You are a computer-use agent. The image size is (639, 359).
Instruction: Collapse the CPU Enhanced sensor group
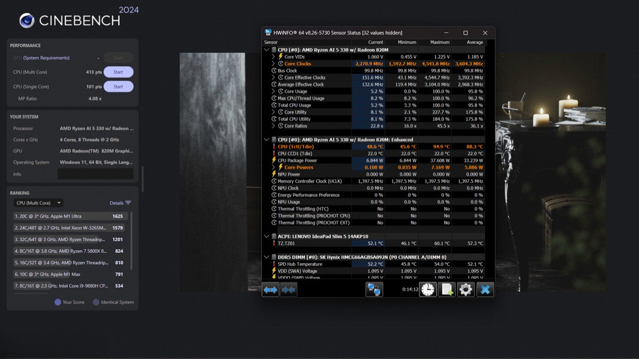tap(267, 140)
